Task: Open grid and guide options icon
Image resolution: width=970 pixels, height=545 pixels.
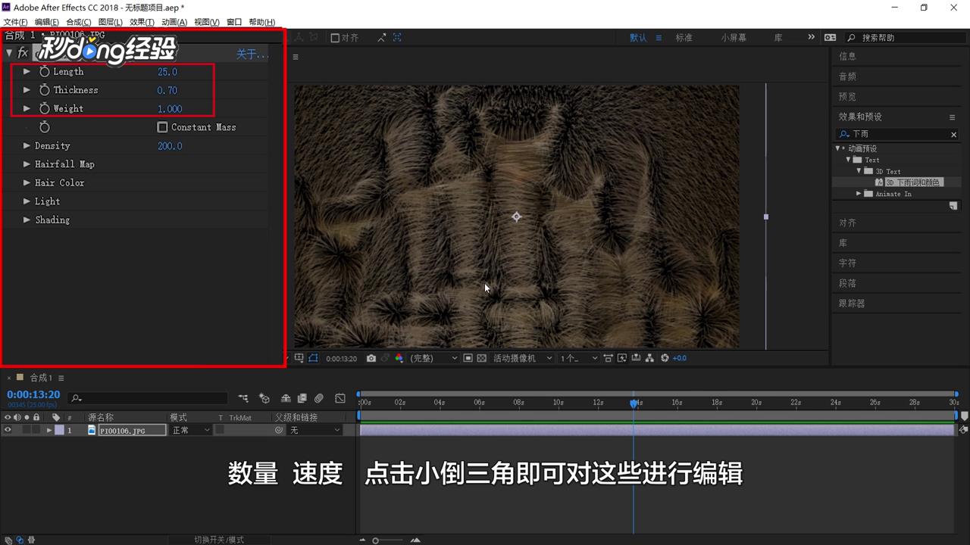Action: [299, 358]
